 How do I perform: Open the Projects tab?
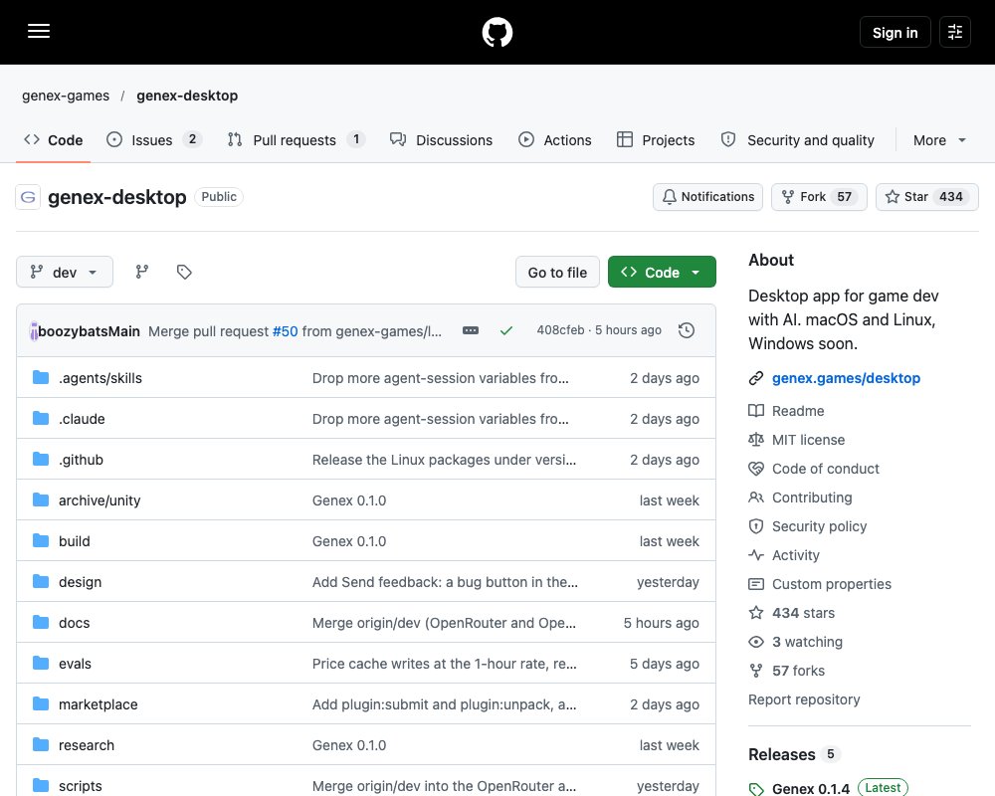(x=656, y=139)
